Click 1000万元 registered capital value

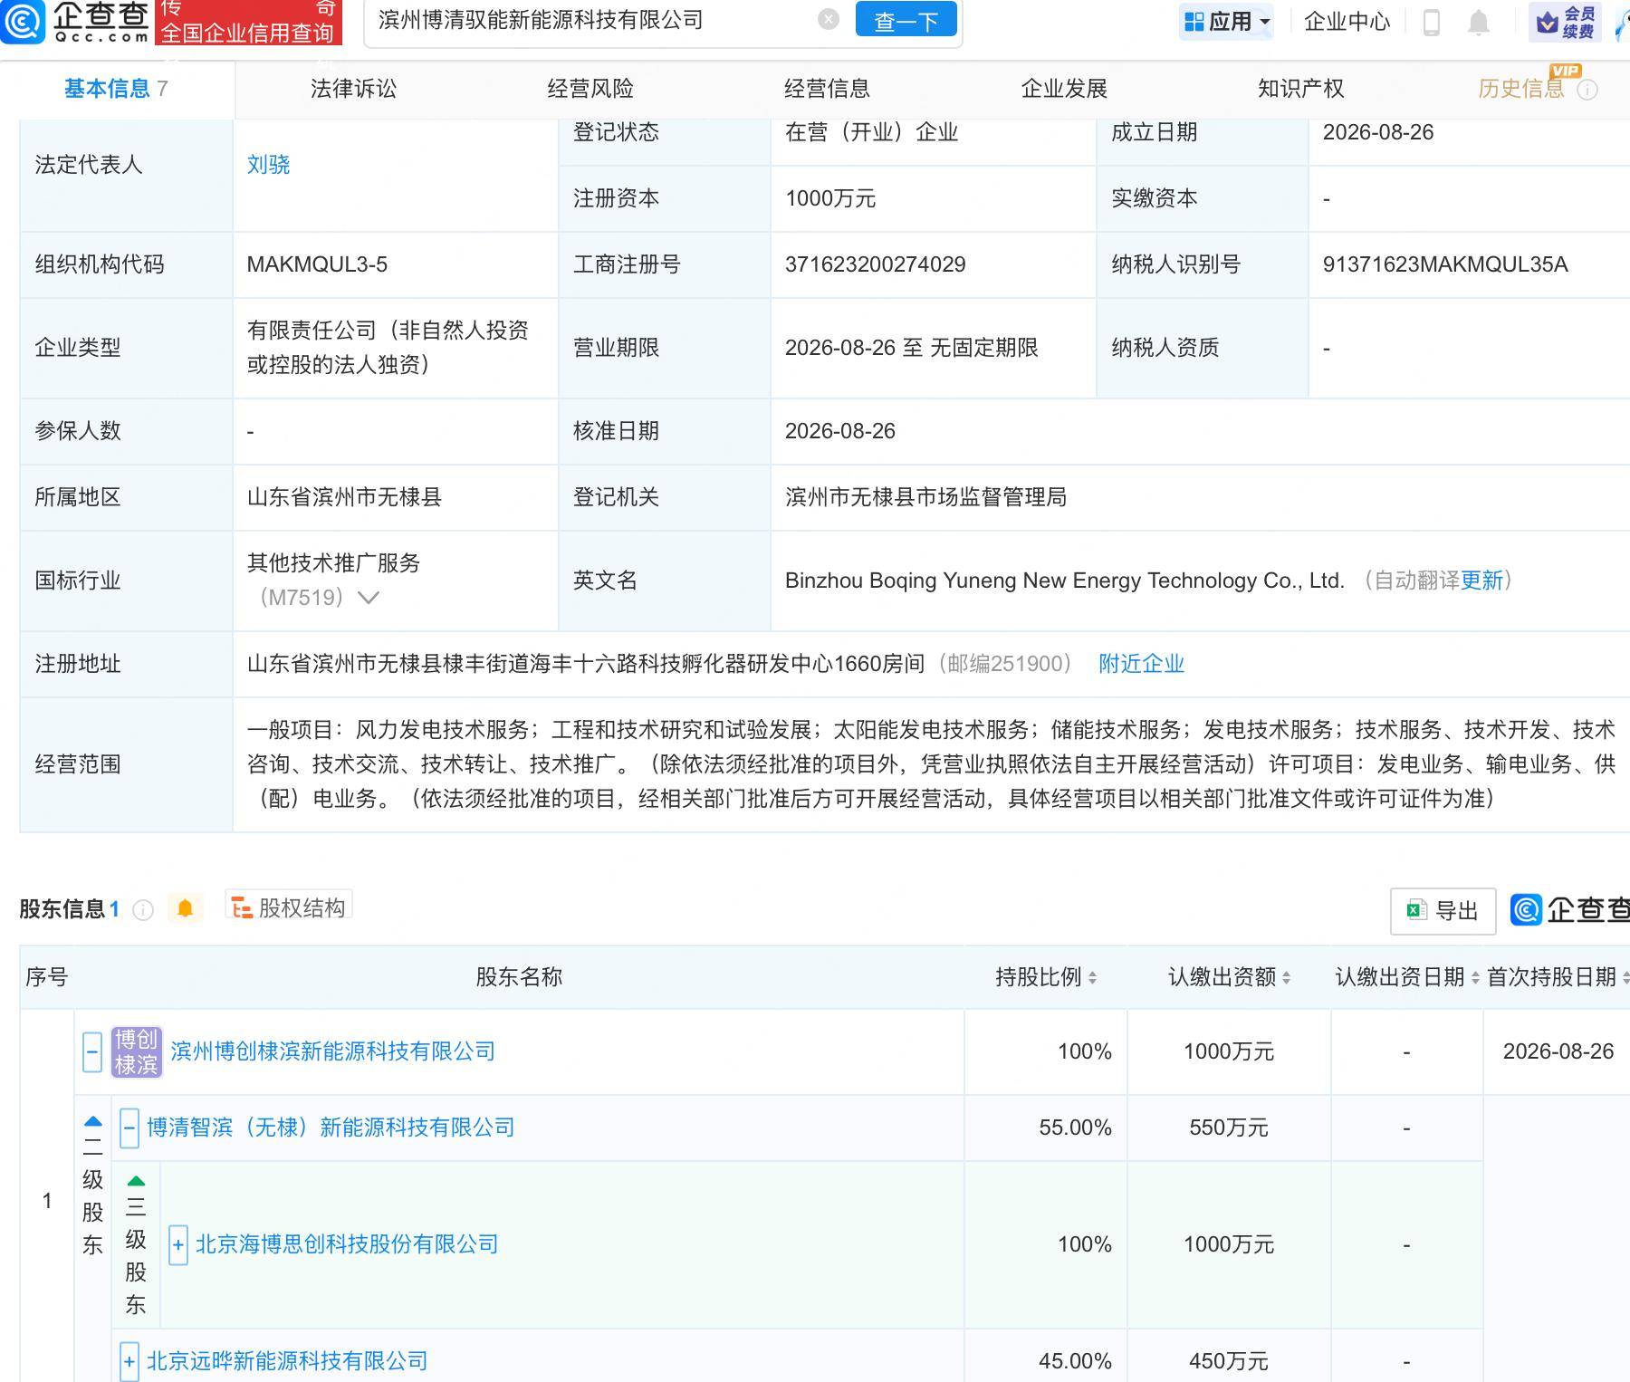(x=830, y=198)
